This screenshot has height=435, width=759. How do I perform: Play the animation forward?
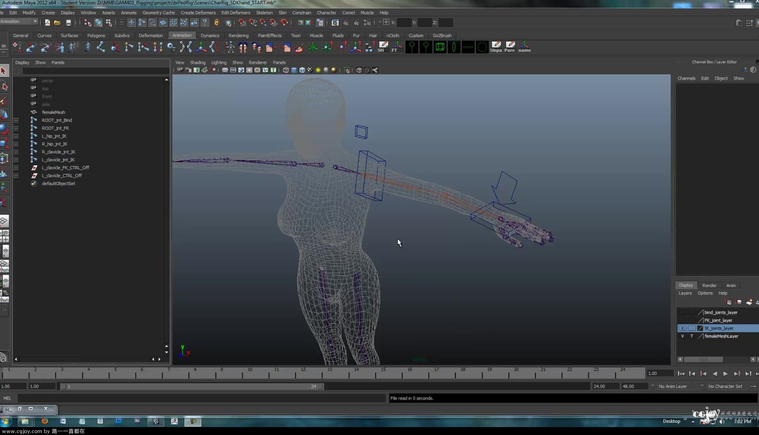[x=725, y=374]
